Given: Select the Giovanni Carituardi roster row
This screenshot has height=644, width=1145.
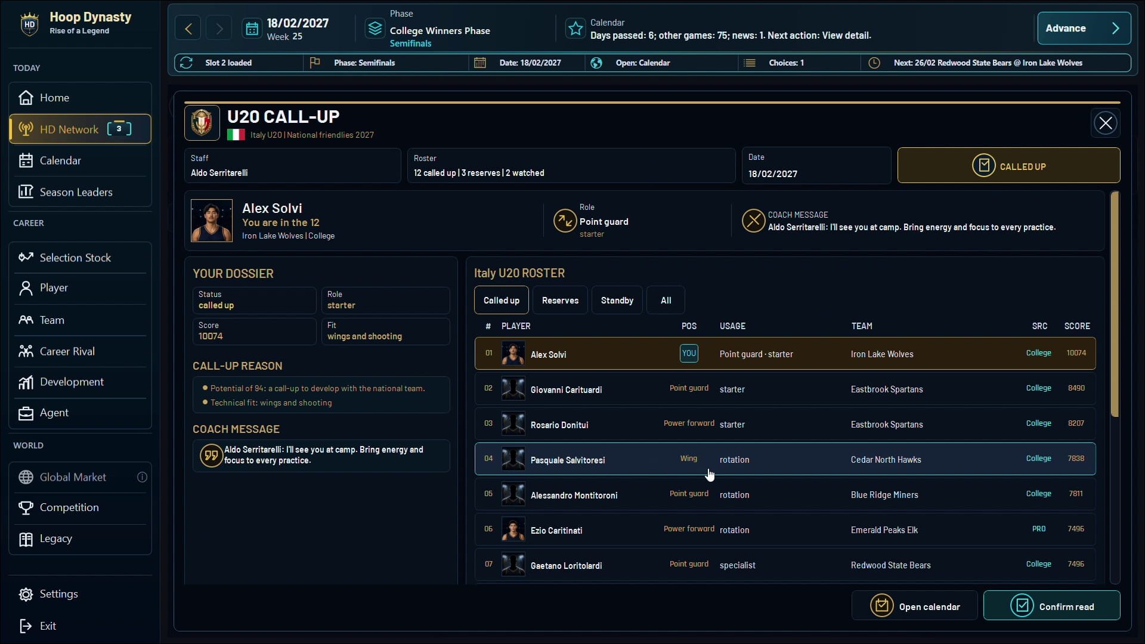Looking at the screenshot, I should (785, 389).
